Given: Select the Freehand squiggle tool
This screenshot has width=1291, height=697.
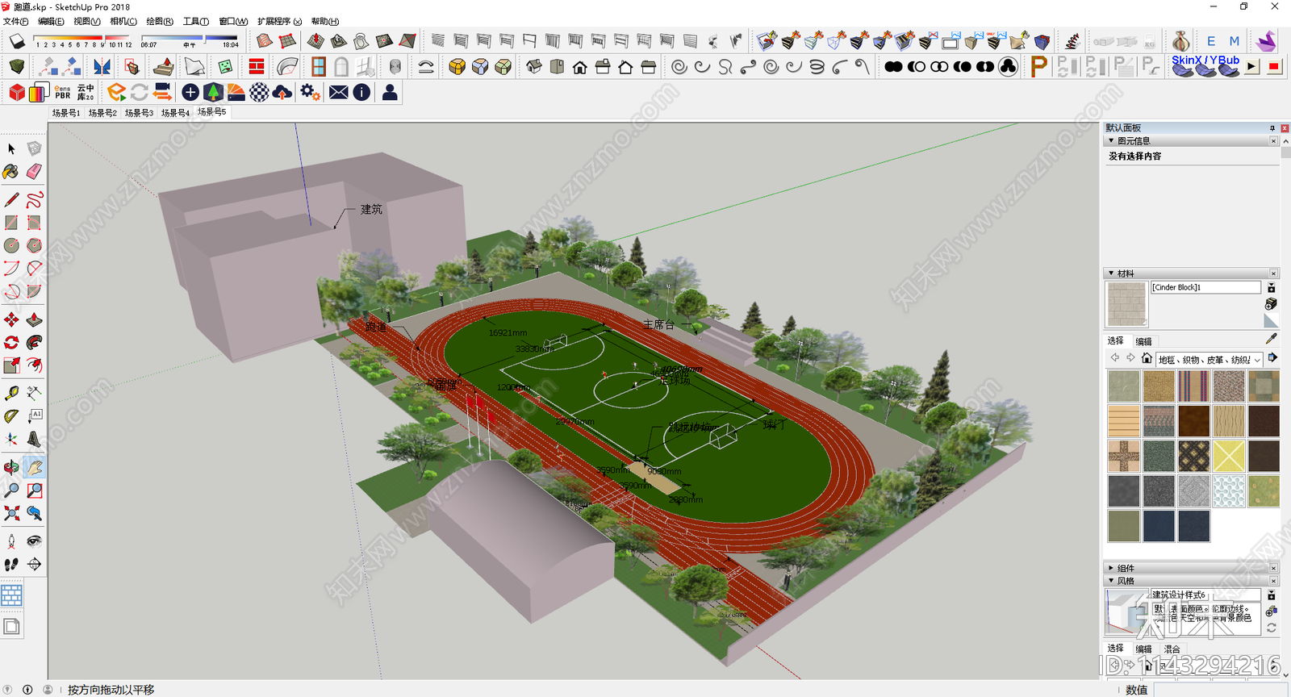Looking at the screenshot, I should point(34,199).
